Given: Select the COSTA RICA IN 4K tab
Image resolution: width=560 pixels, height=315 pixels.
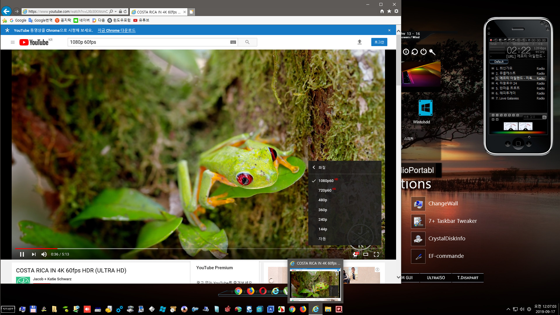Looking at the screenshot, I should click(x=158, y=12).
